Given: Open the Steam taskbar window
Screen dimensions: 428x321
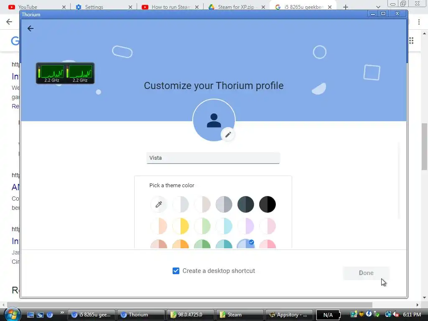Looking at the screenshot, I should (239, 315).
